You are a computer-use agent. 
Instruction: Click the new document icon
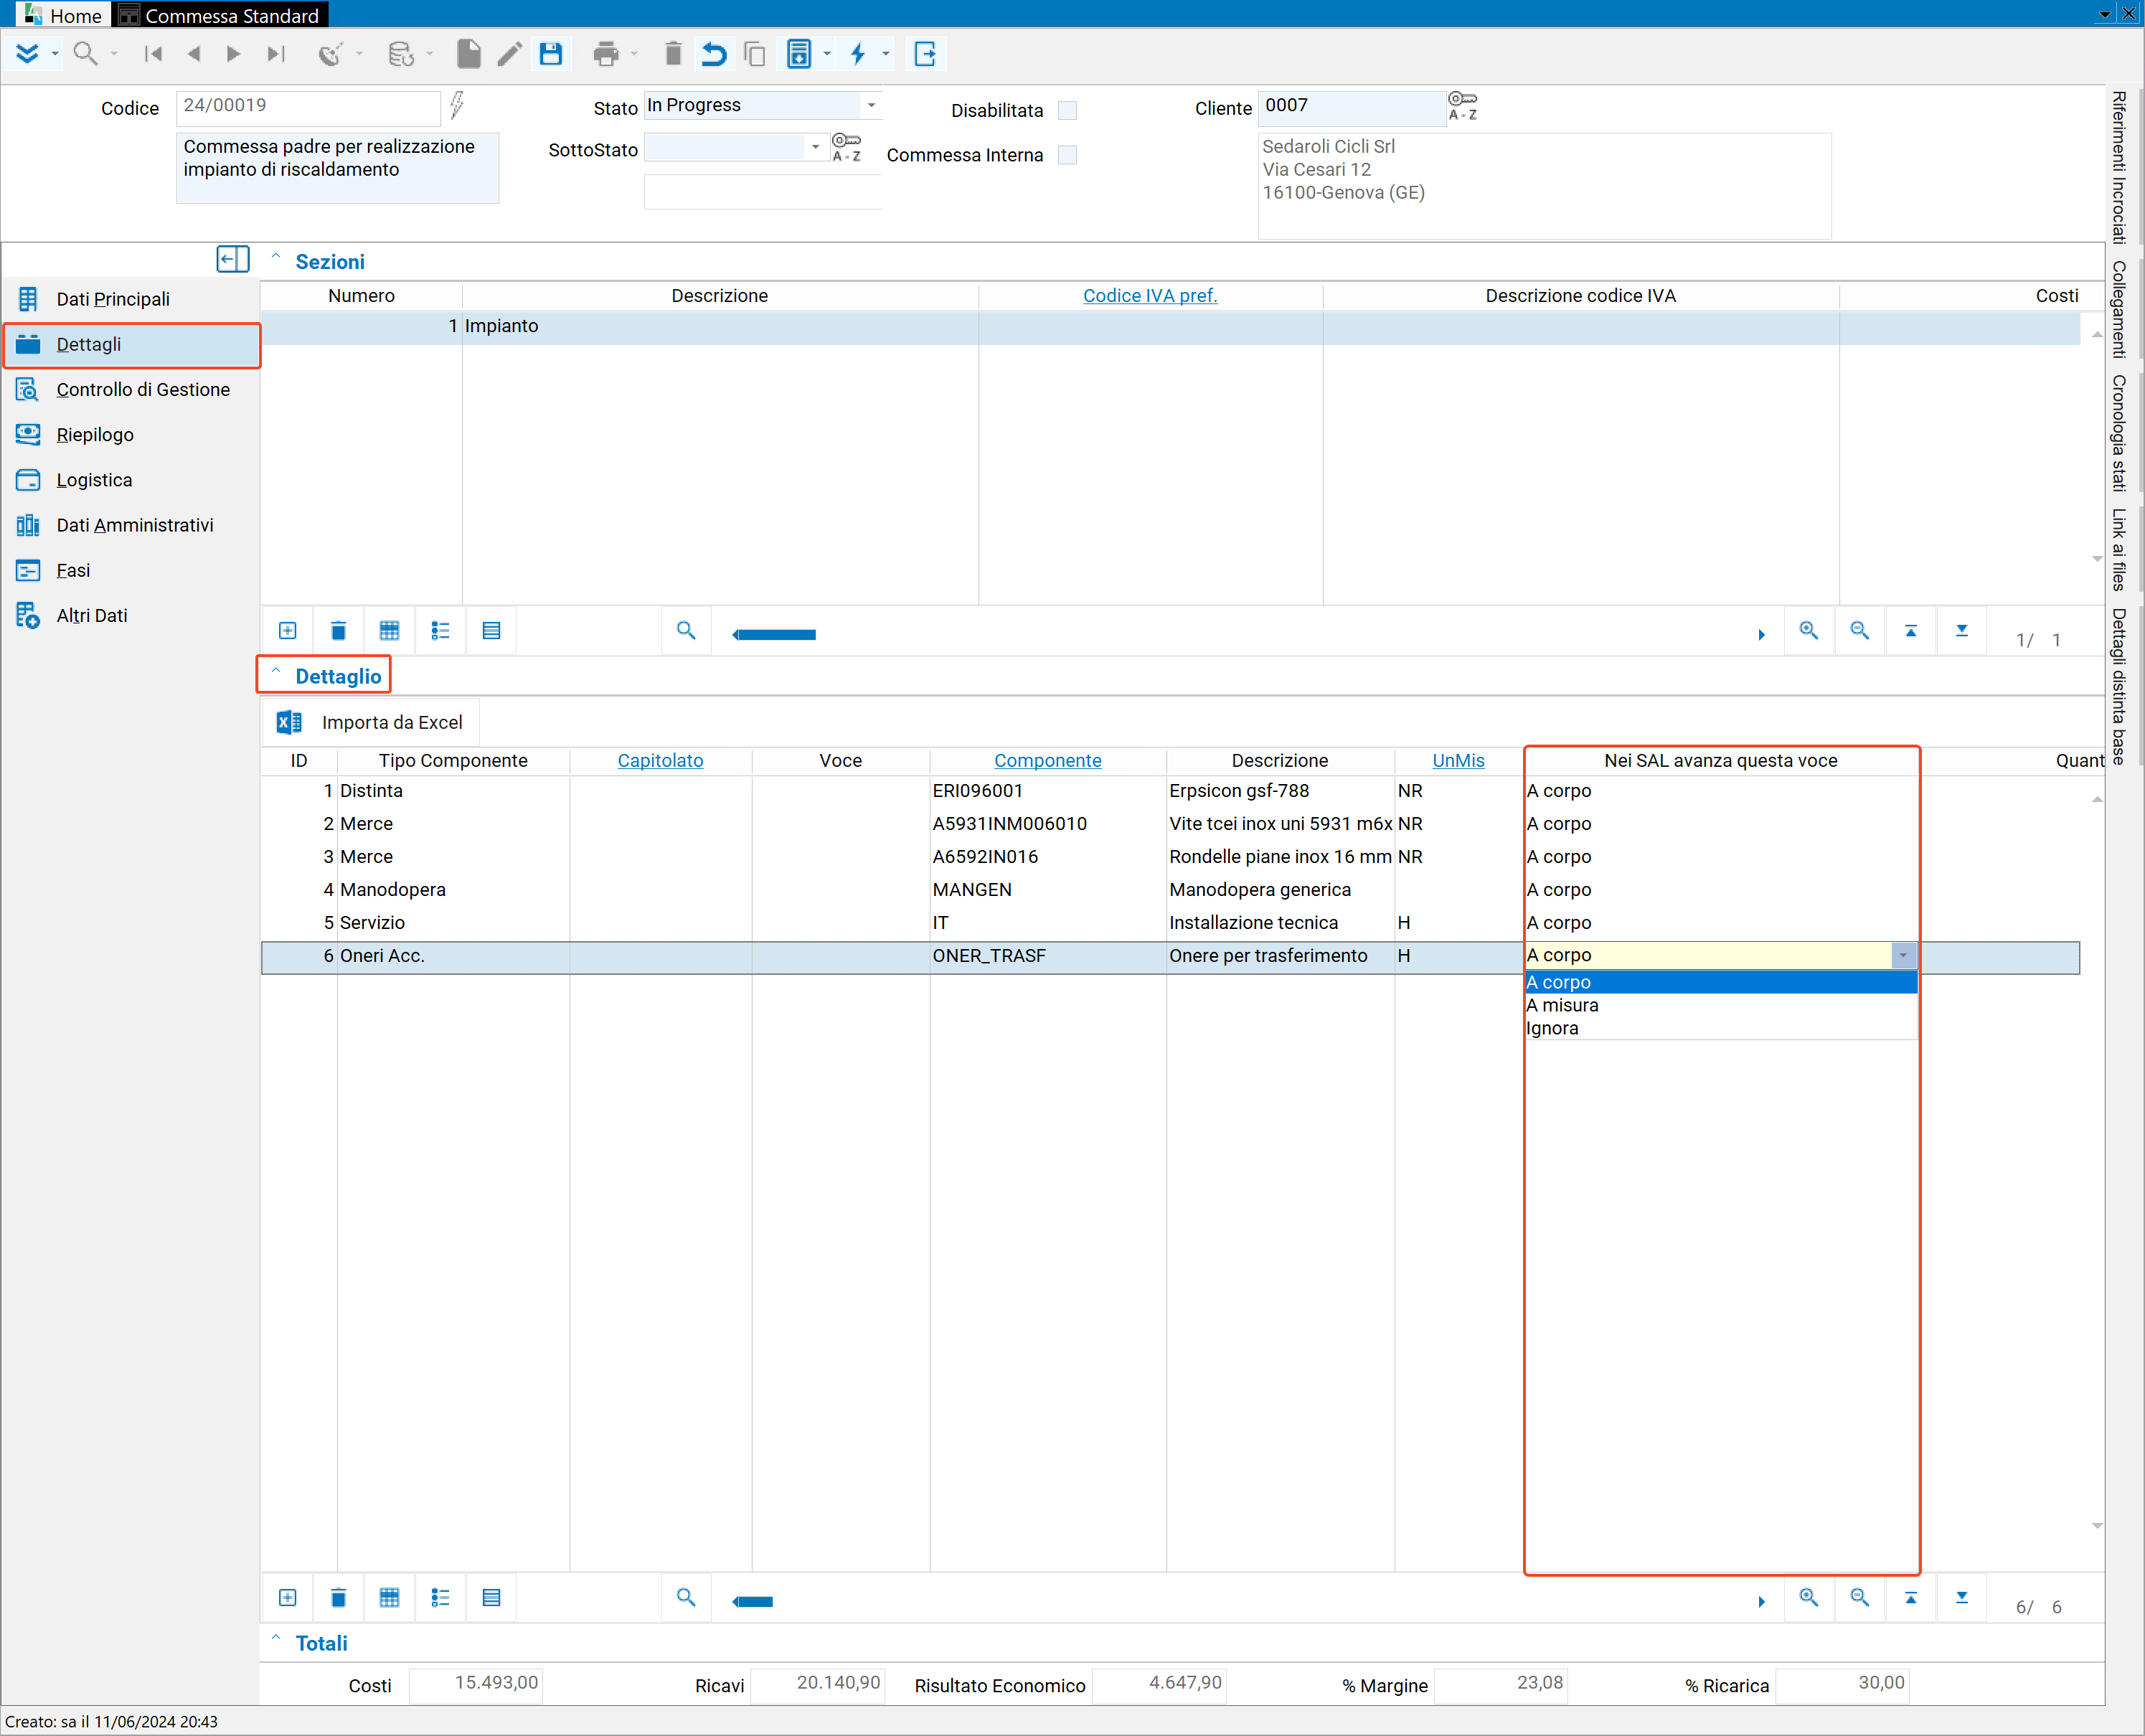point(469,54)
